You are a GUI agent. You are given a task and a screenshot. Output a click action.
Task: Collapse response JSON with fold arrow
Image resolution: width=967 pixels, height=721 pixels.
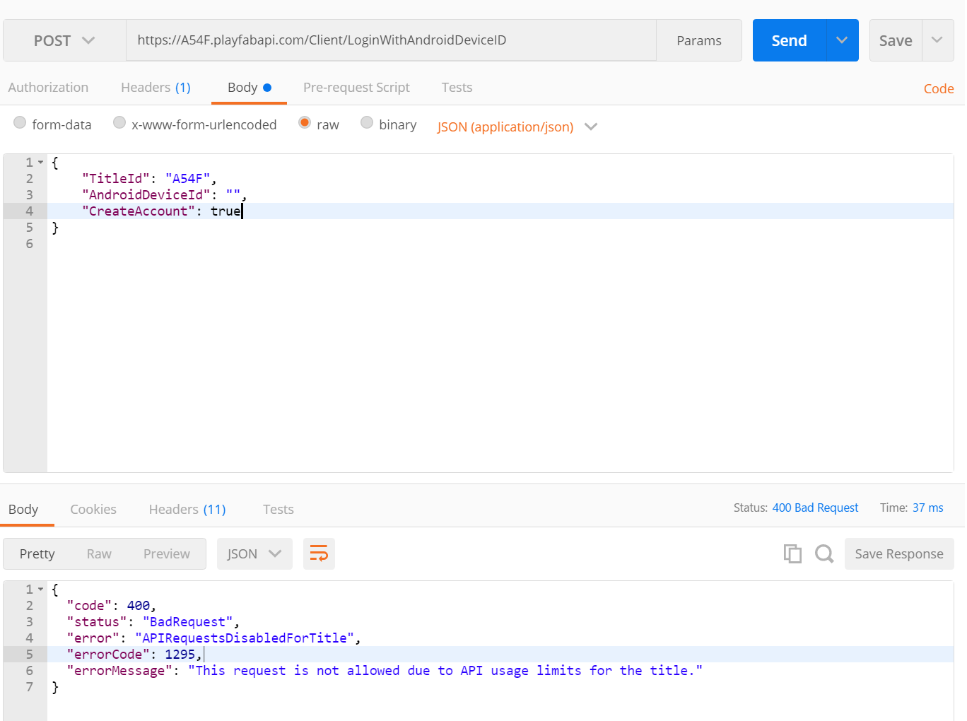(41, 590)
